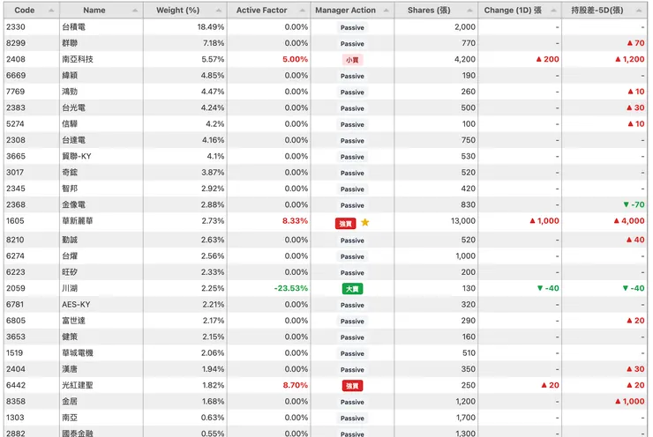Screen dimensions: 653x437
Task: Click the 強買 badge in 光紅建聖 row
Action: [352, 386]
